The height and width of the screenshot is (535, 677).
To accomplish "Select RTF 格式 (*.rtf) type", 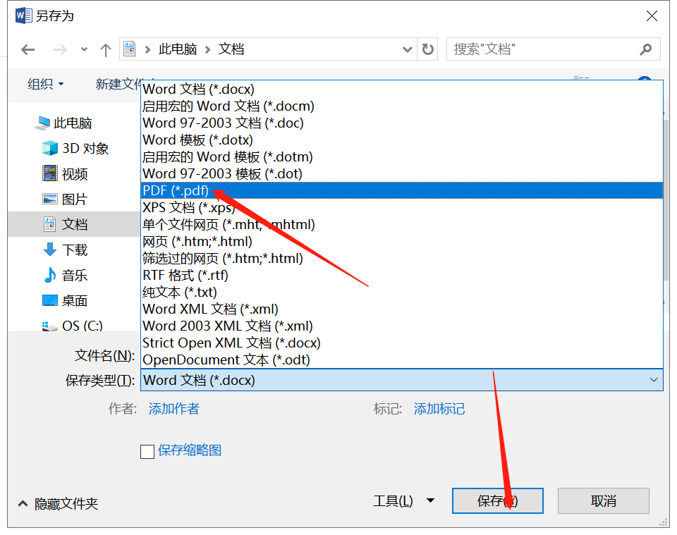I will point(402,275).
